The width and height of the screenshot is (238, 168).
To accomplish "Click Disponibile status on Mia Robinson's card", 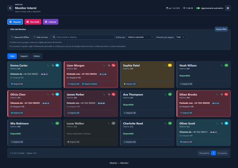I will [x=16, y=134].
